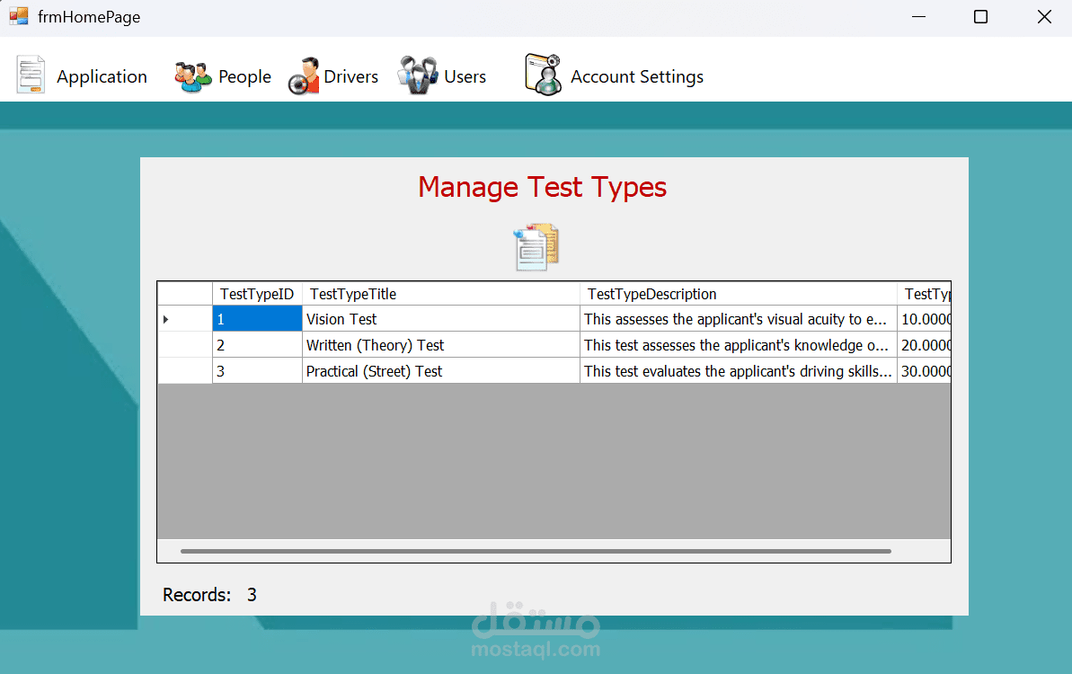
Task: Select the fee cell showing 20.0000
Action: pos(925,345)
